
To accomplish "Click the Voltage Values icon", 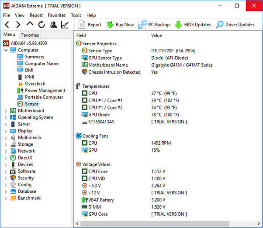I will click(x=79, y=164).
